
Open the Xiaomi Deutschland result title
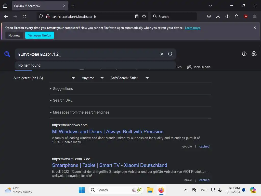click(109, 165)
